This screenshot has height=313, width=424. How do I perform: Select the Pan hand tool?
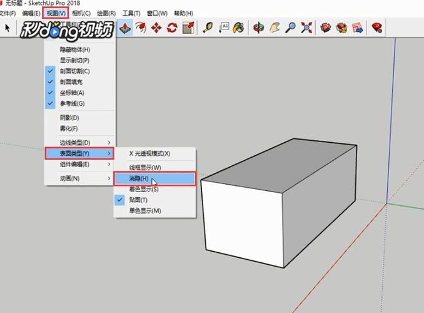(275, 28)
